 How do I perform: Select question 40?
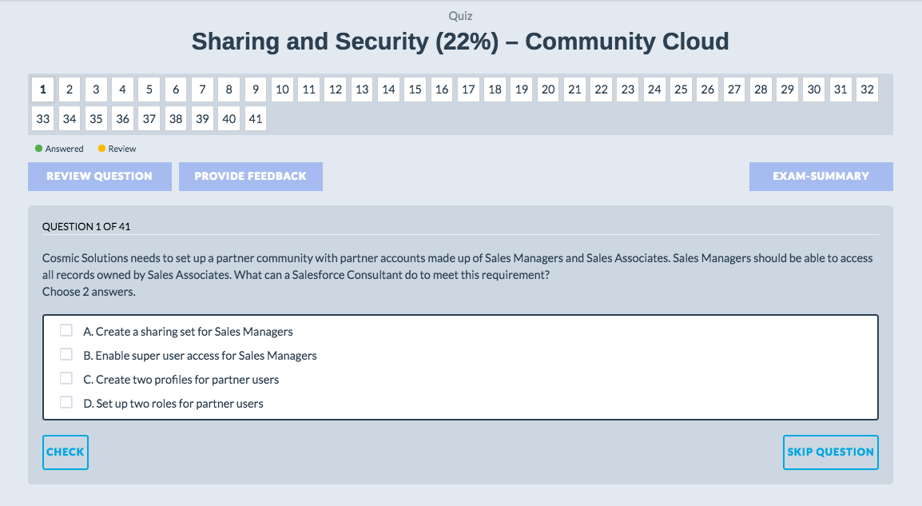click(x=229, y=119)
